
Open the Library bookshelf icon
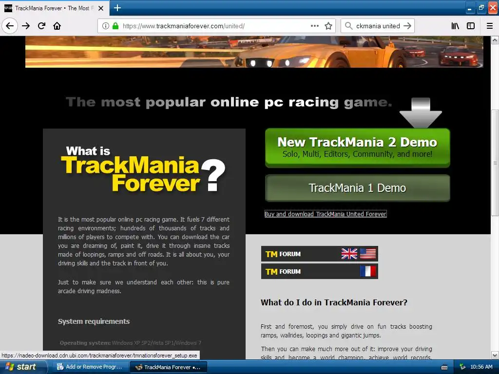pos(455,26)
